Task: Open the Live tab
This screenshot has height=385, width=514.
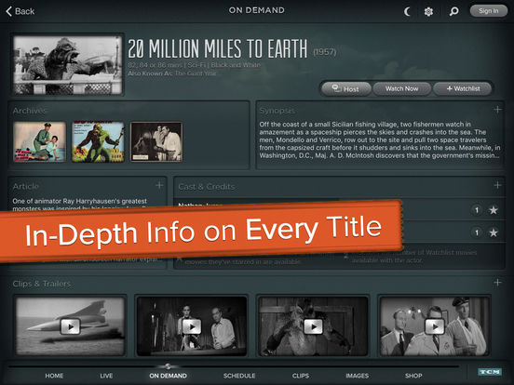Action: coord(106,376)
